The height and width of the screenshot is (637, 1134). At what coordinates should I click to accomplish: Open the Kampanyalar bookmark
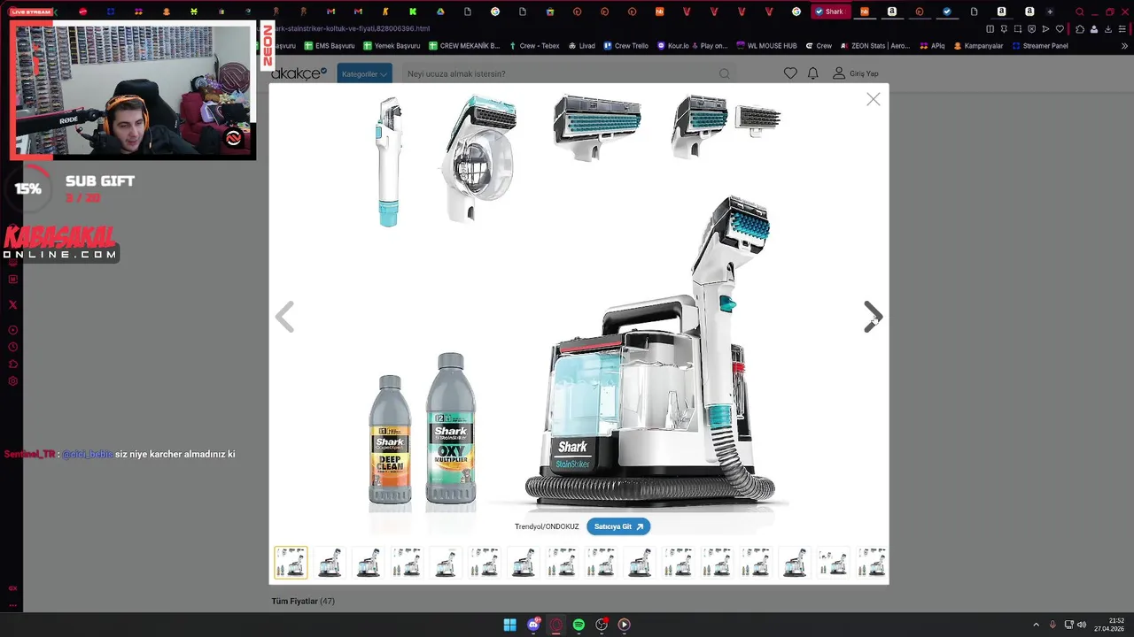pyautogui.click(x=979, y=46)
